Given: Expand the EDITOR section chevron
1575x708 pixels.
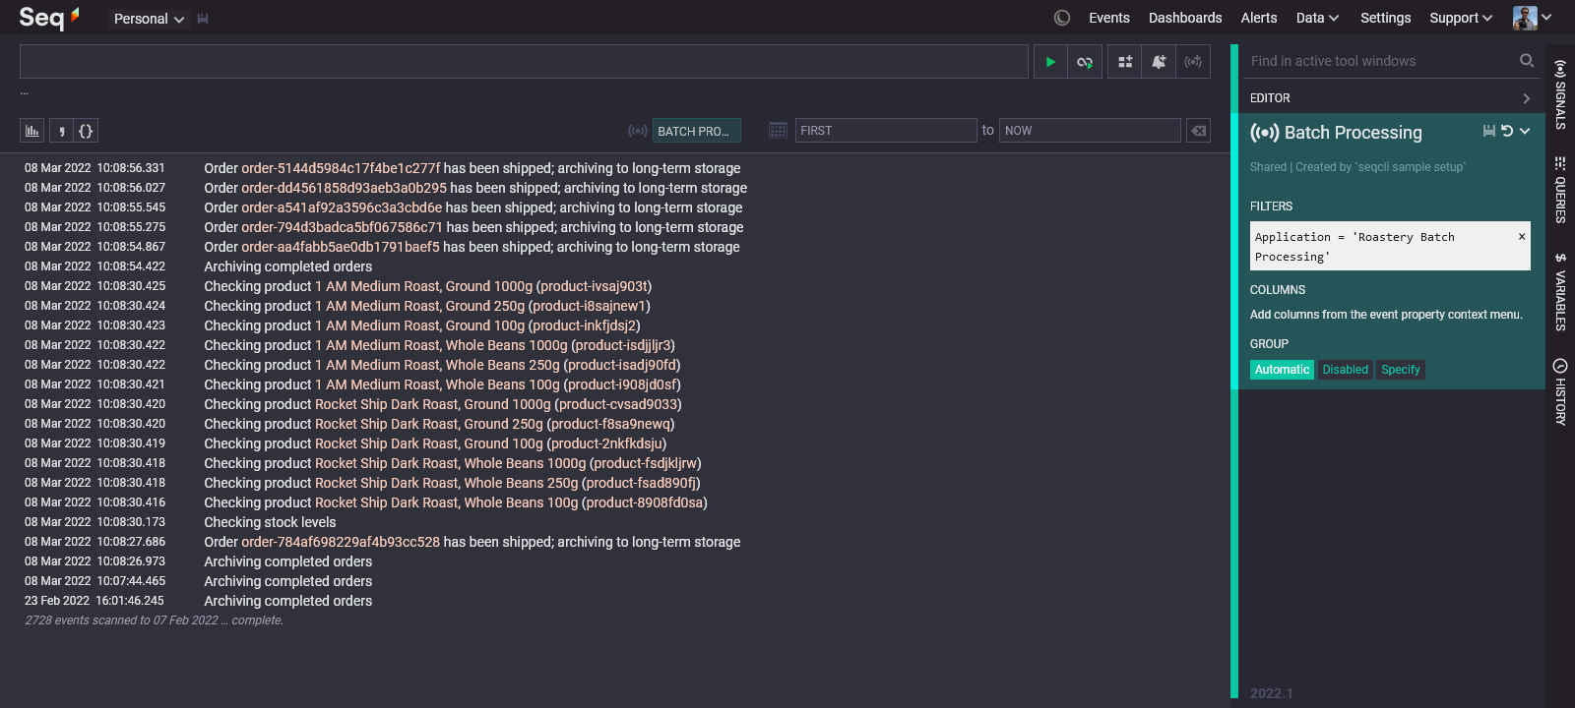Looking at the screenshot, I should [x=1526, y=98].
